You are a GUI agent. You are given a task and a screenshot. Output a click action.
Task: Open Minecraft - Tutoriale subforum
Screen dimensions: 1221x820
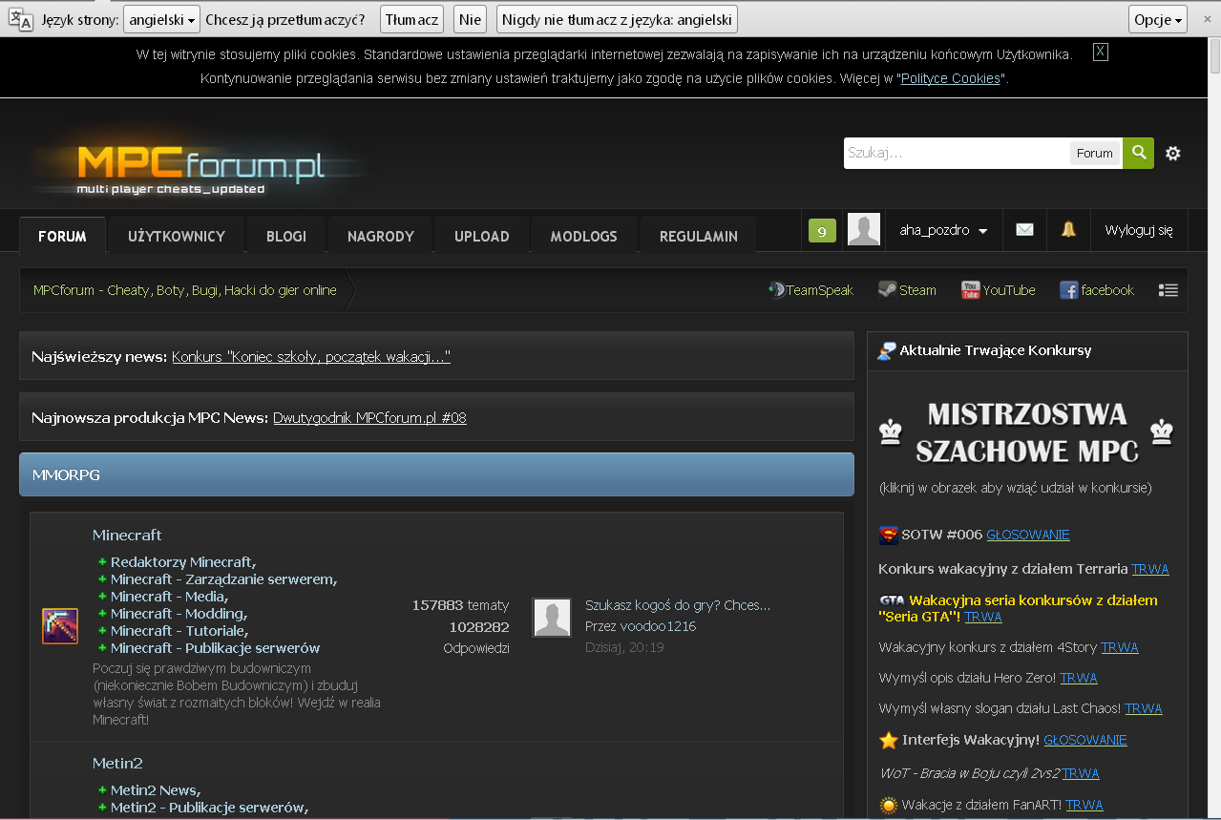(179, 631)
